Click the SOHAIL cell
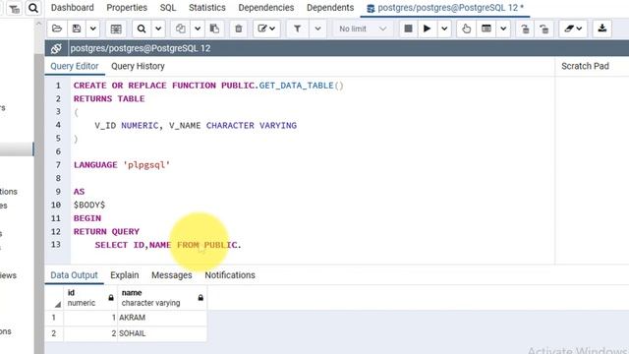 pos(162,333)
